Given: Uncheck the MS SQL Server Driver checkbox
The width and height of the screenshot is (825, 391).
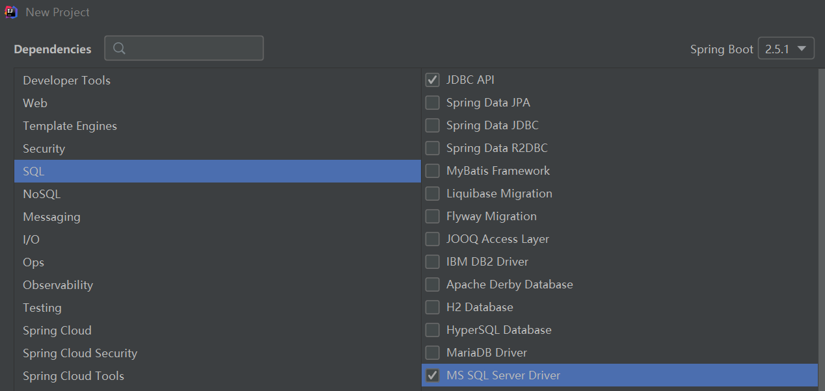Looking at the screenshot, I should [x=432, y=375].
